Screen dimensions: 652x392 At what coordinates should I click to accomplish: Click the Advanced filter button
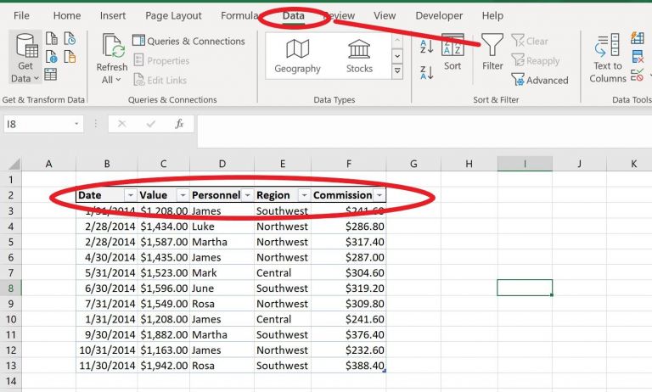(x=540, y=81)
